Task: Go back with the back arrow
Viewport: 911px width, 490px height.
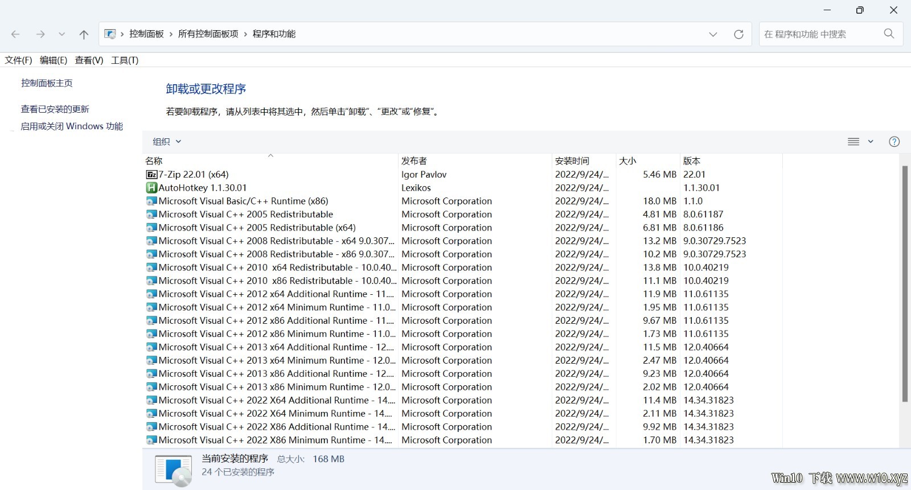Action: [15, 34]
